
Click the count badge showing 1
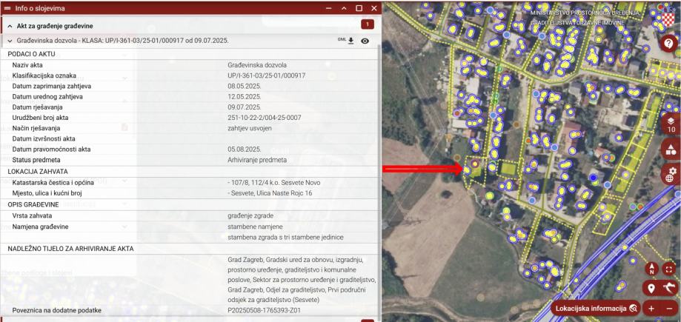(368, 24)
